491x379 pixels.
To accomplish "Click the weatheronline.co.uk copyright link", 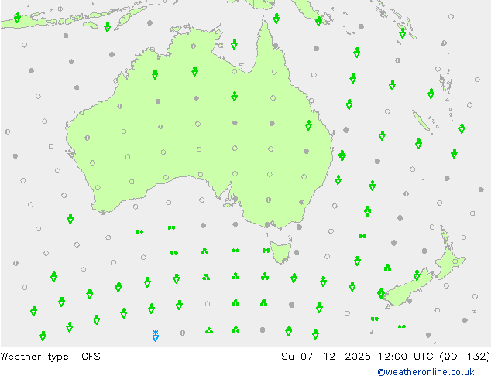I will pyautogui.click(x=426, y=372).
